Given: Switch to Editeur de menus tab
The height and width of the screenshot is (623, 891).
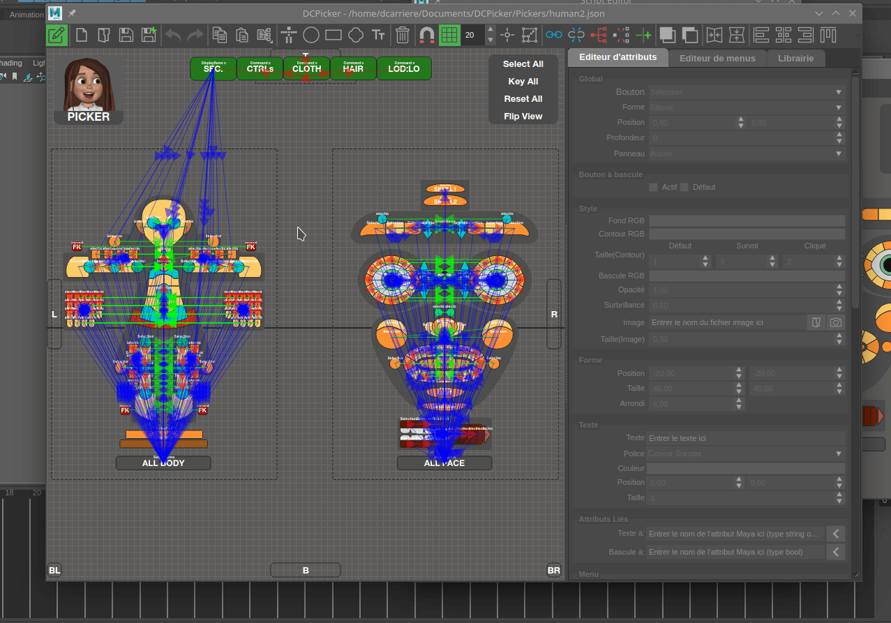Looking at the screenshot, I should (717, 58).
